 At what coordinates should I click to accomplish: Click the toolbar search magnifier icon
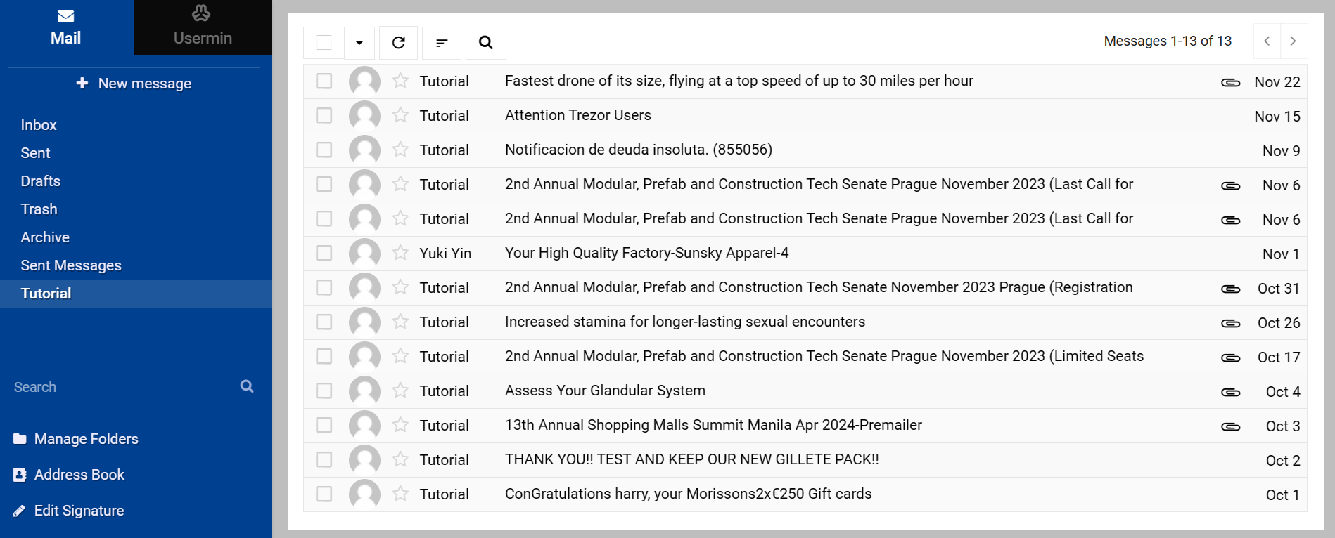tap(485, 43)
